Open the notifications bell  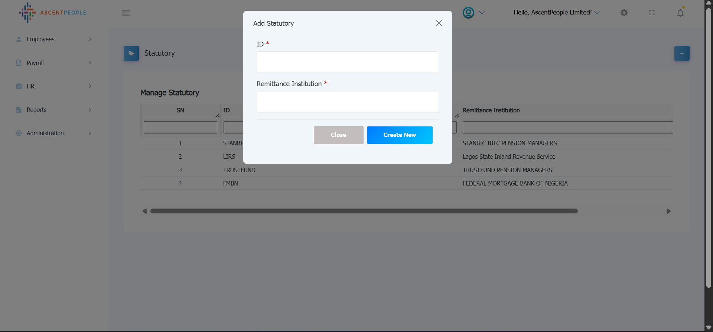pos(680,13)
